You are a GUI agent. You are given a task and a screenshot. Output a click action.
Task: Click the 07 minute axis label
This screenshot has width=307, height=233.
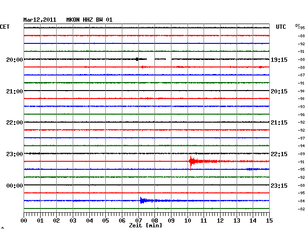tap(138, 220)
